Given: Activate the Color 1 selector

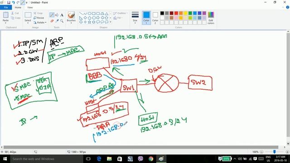Looking at the screenshot, I should 146,18.
